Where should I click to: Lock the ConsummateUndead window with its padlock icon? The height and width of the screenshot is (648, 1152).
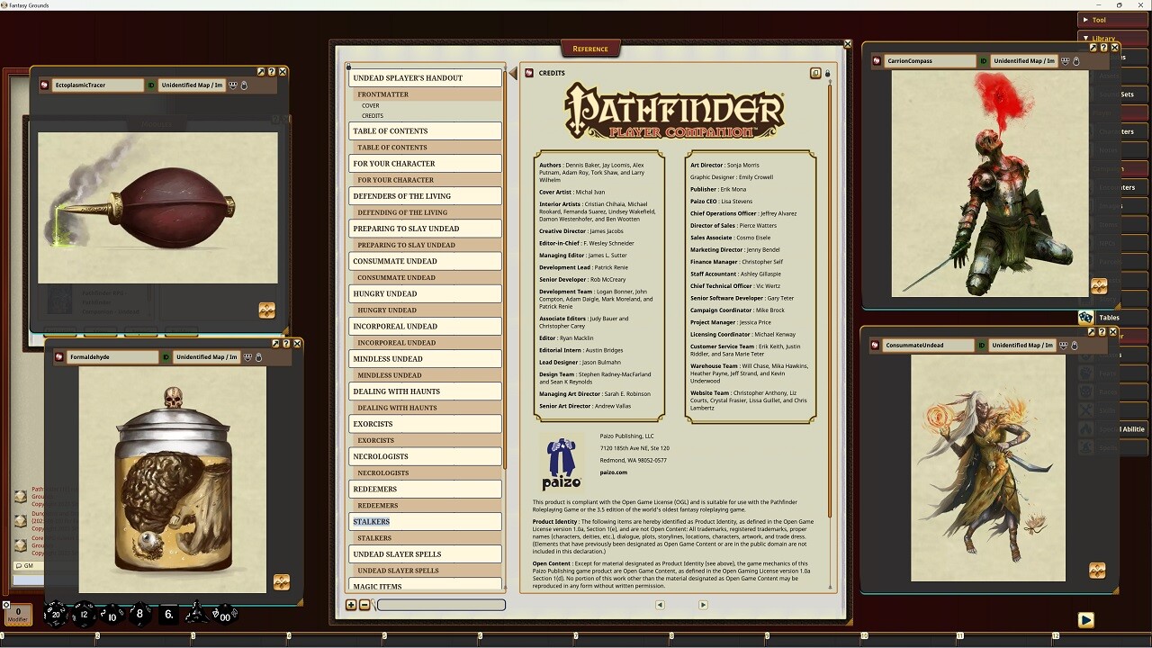[1075, 346]
